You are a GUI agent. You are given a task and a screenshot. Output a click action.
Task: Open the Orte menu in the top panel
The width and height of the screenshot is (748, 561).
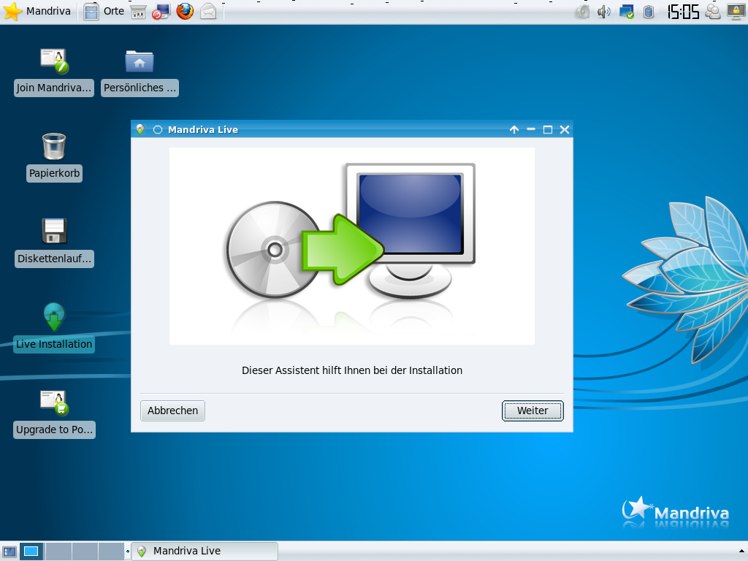point(107,12)
